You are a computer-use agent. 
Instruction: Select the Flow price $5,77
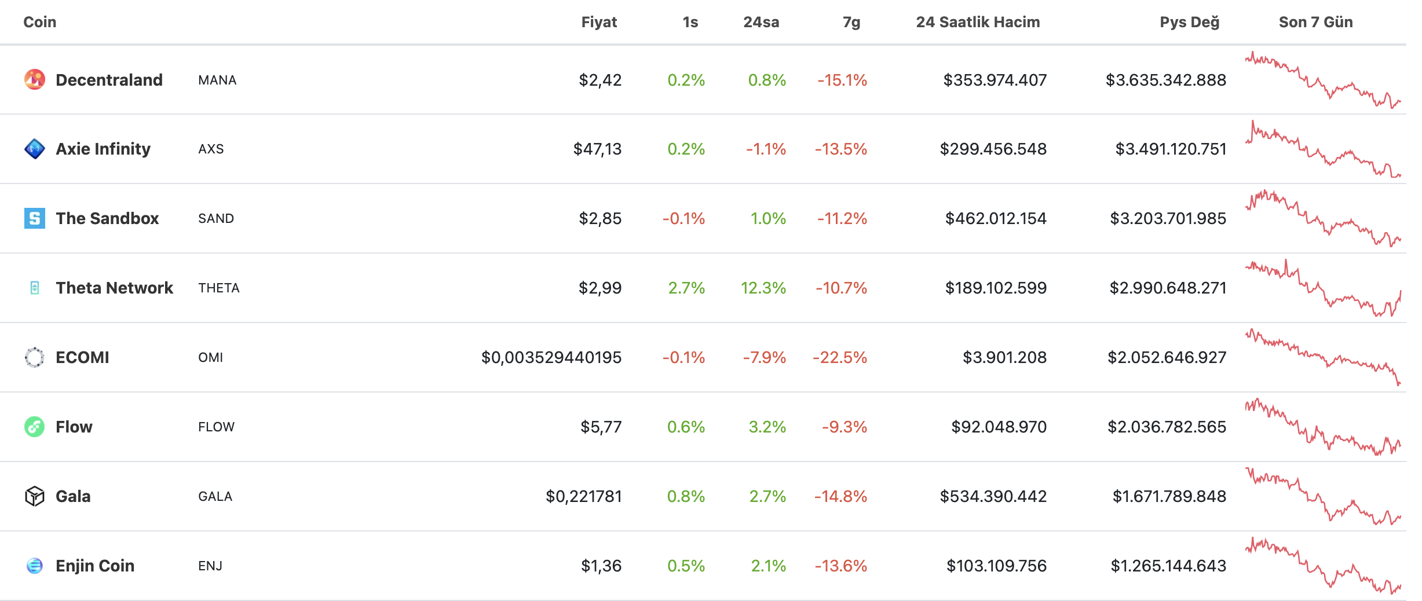click(x=601, y=427)
